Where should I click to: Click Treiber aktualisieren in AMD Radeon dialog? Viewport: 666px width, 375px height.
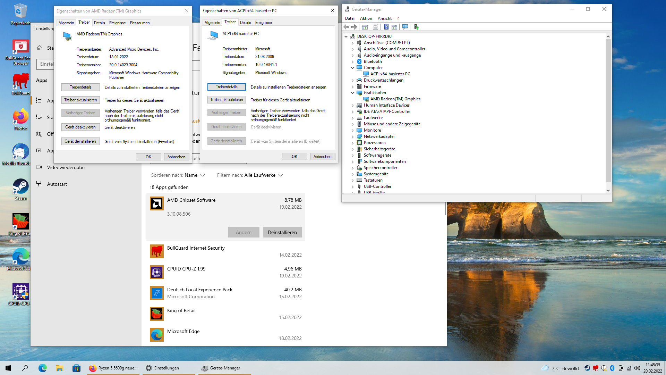click(80, 100)
